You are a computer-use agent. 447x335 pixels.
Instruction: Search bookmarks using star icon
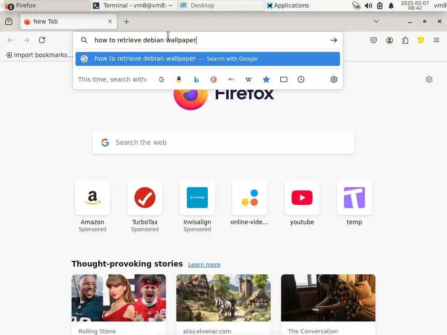click(266, 79)
